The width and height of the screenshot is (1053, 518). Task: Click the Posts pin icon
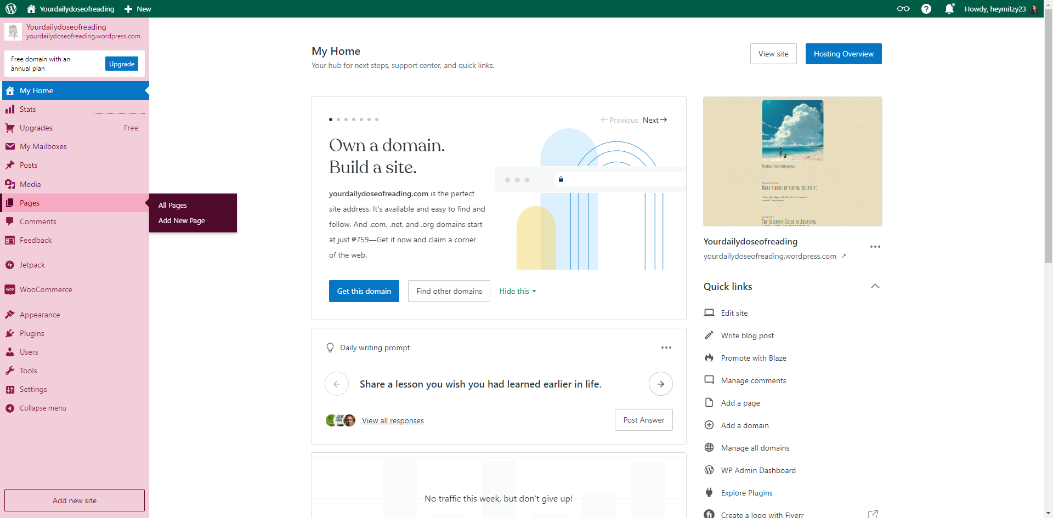(10, 165)
